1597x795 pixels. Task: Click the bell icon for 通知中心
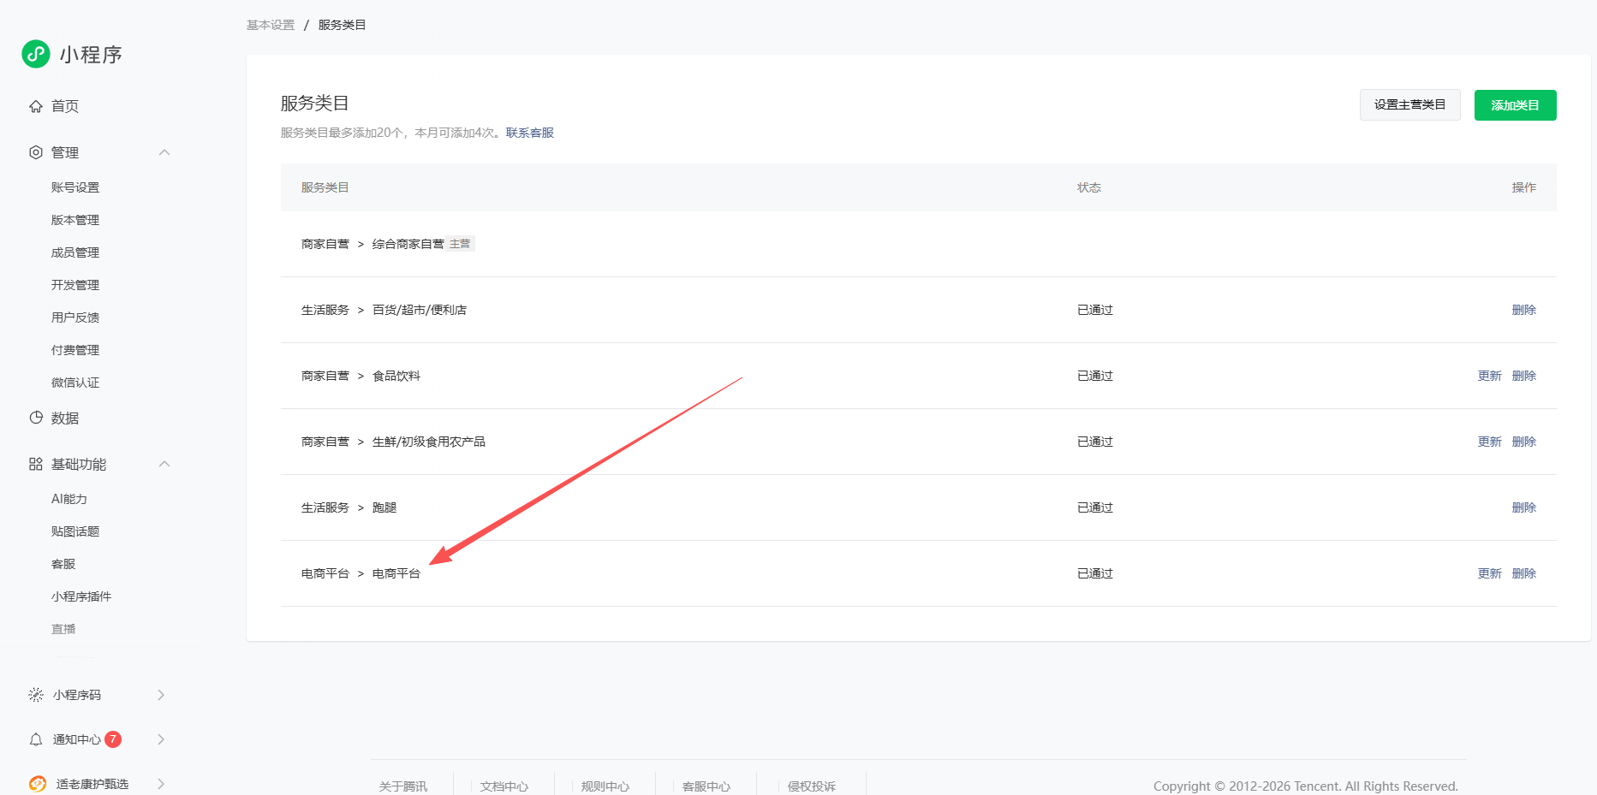click(x=36, y=739)
